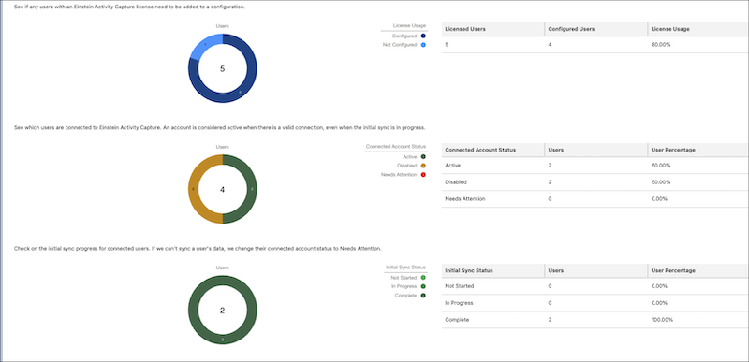Click the Needs Attention table row label

click(x=464, y=199)
